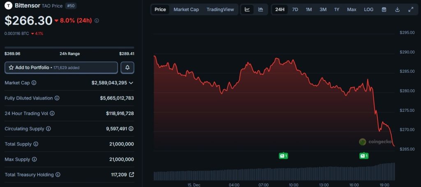Switch to the TradingView tab
The height and width of the screenshot is (187, 421).
point(220,9)
